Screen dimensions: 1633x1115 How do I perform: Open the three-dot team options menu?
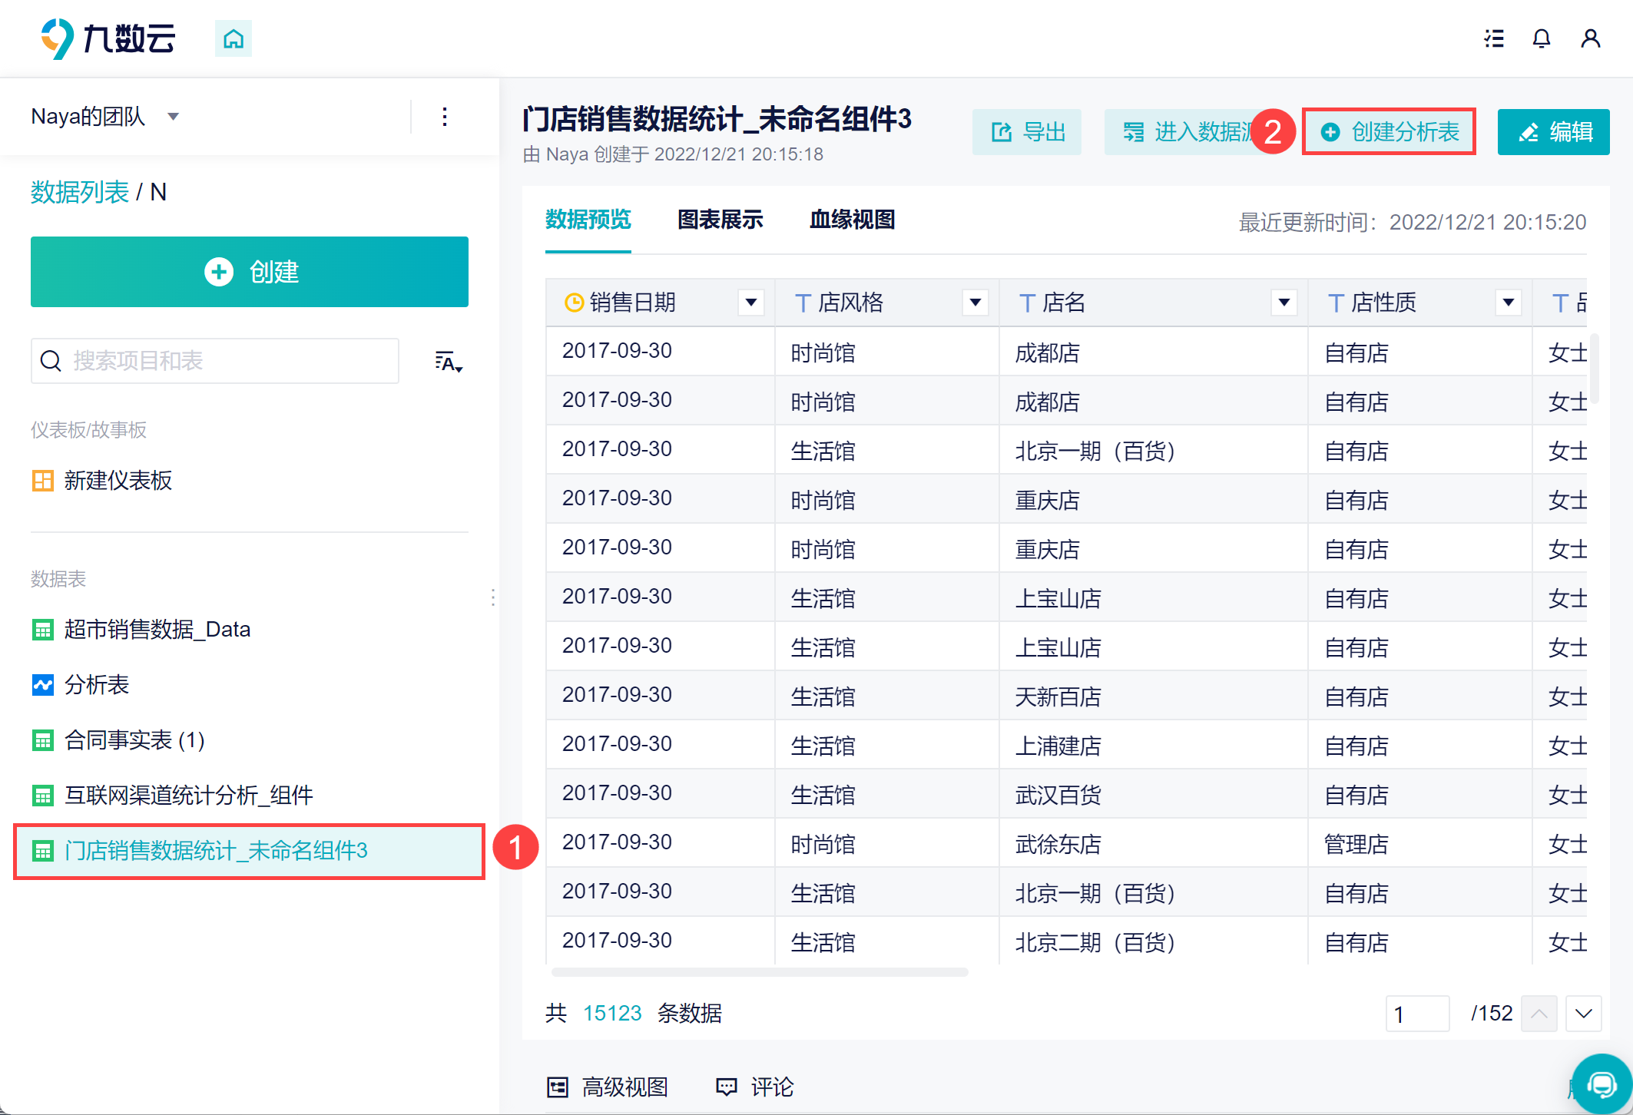click(445, 117)
